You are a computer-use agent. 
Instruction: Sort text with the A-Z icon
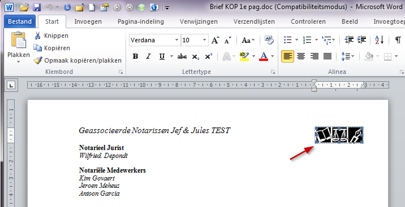[380, 40]
